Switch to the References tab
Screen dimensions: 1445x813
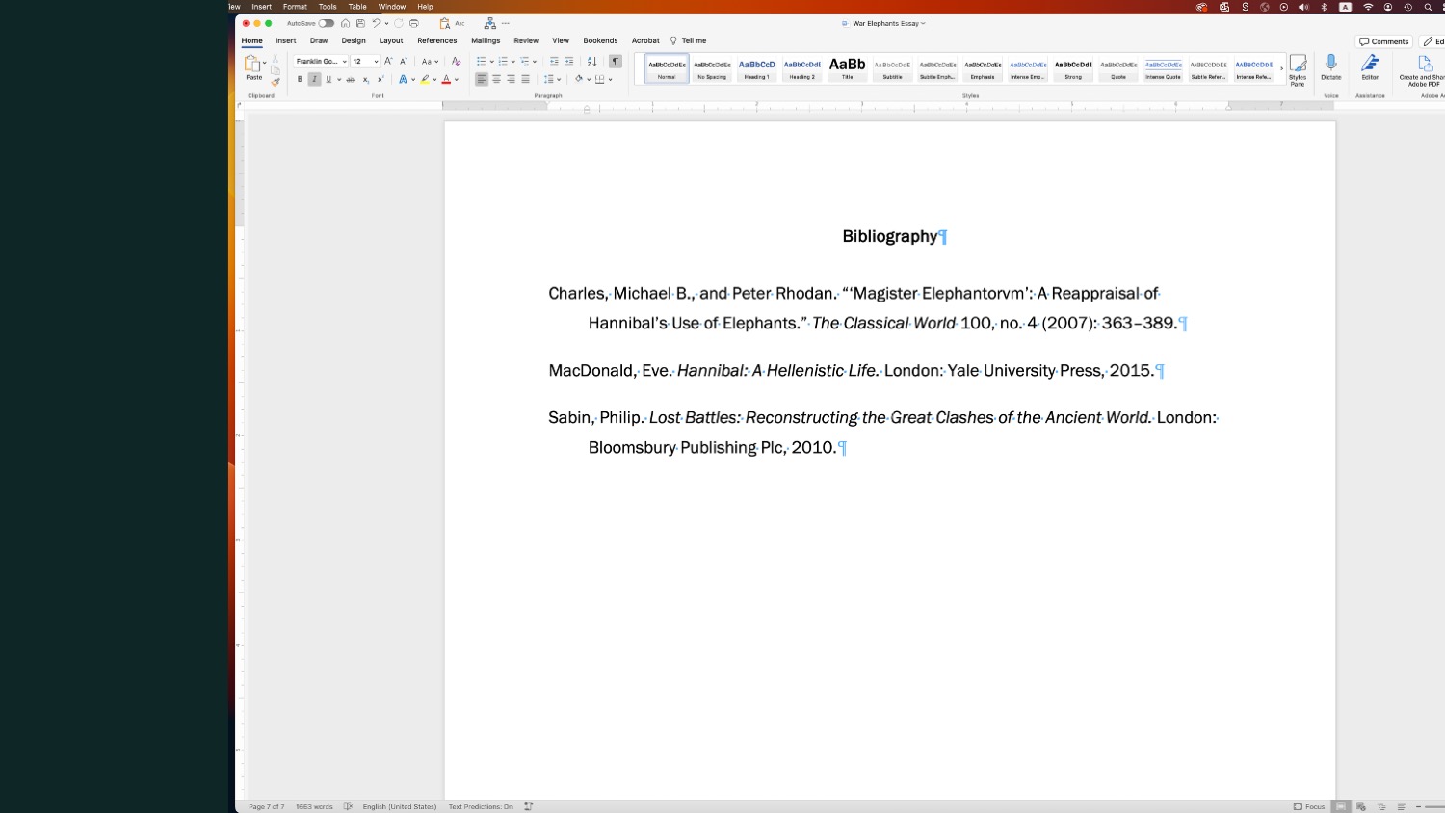click(436, 41)
